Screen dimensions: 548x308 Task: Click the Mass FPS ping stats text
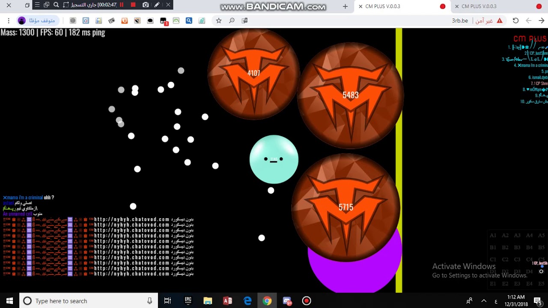[x=53, y=32]
